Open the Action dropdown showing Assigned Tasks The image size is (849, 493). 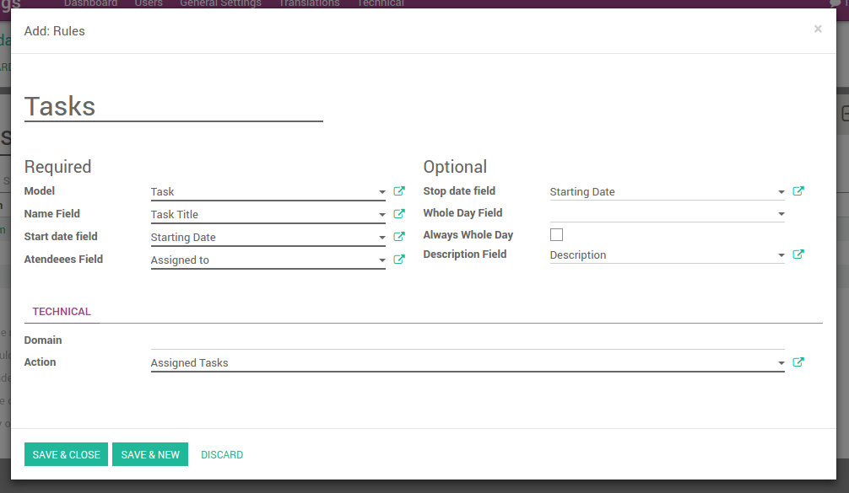pyautogui.click(x=781, y=363)
